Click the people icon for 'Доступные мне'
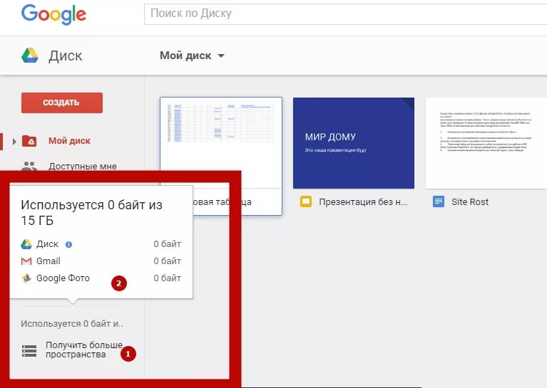 29,166
